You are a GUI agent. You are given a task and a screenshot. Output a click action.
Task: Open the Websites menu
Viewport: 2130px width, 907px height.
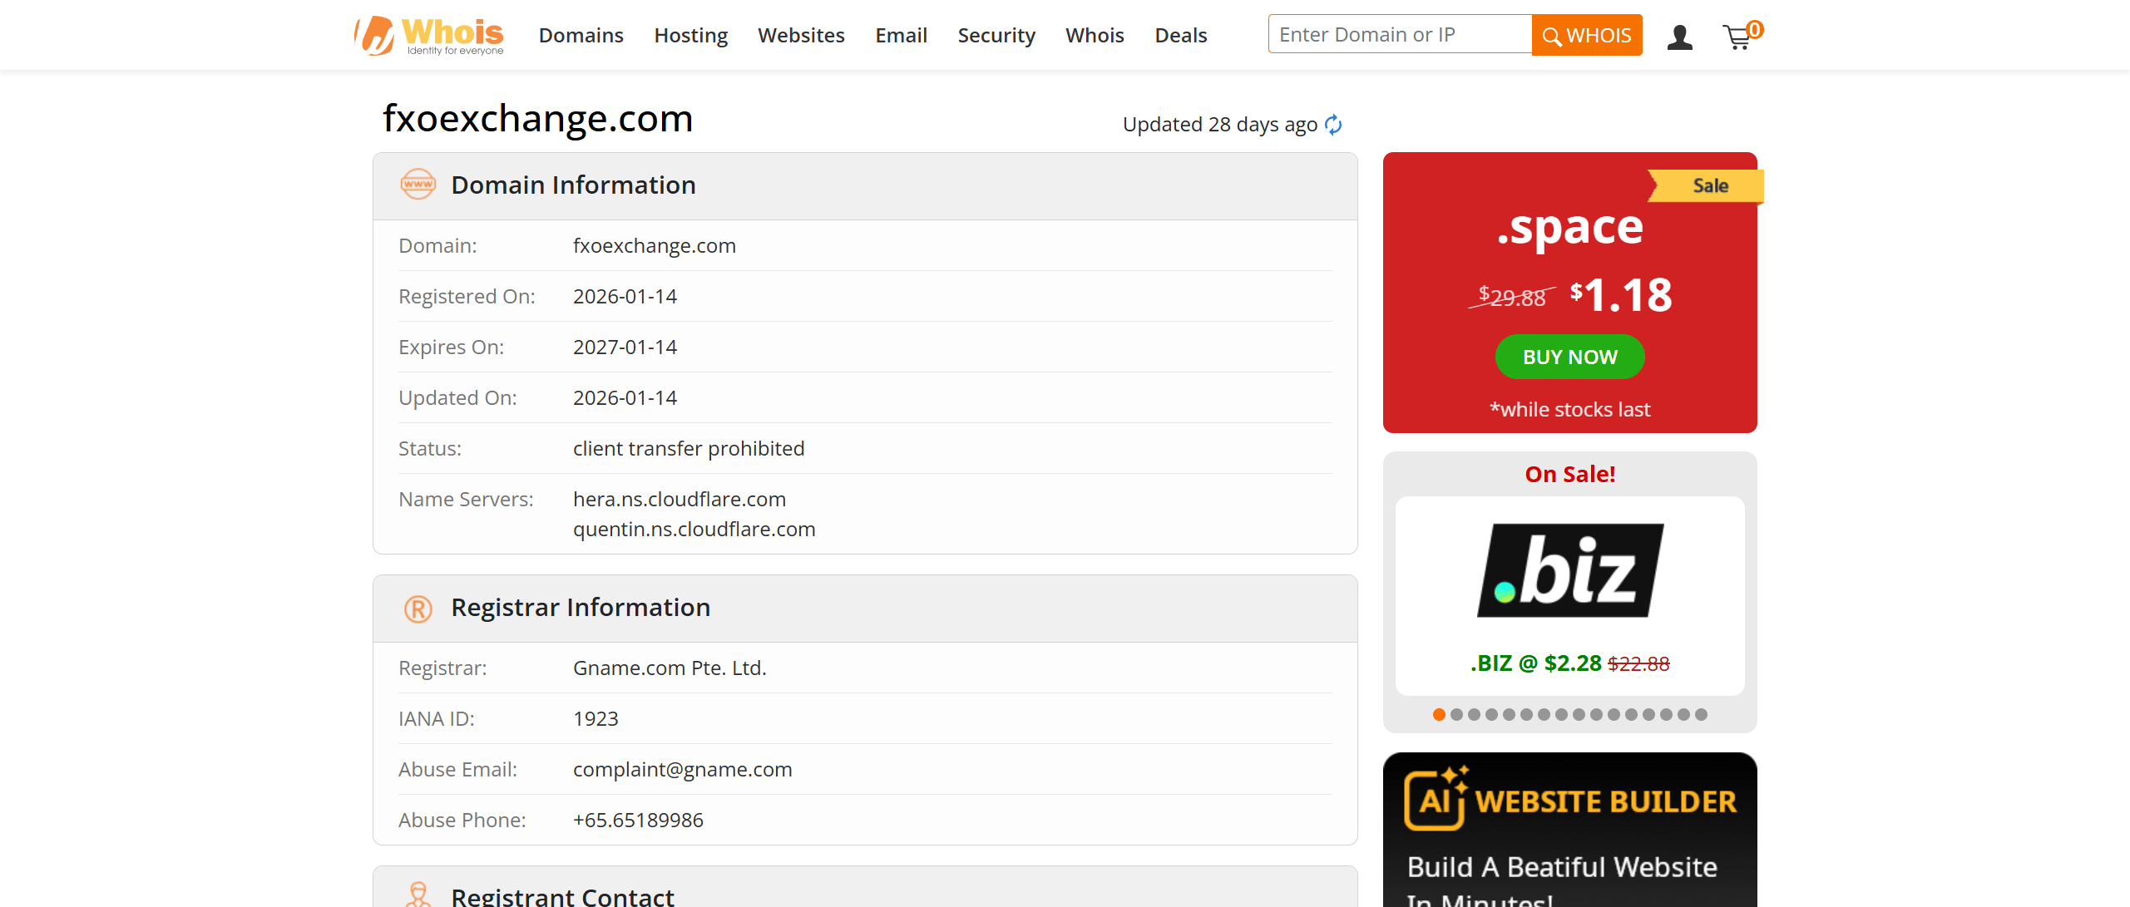pos(801,36)
